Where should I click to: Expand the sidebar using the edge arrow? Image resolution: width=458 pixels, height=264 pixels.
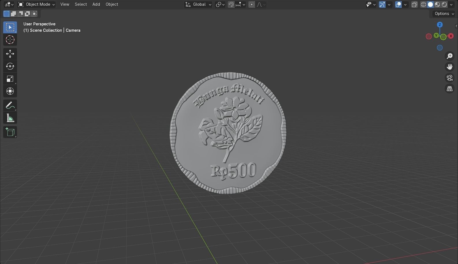456,26
